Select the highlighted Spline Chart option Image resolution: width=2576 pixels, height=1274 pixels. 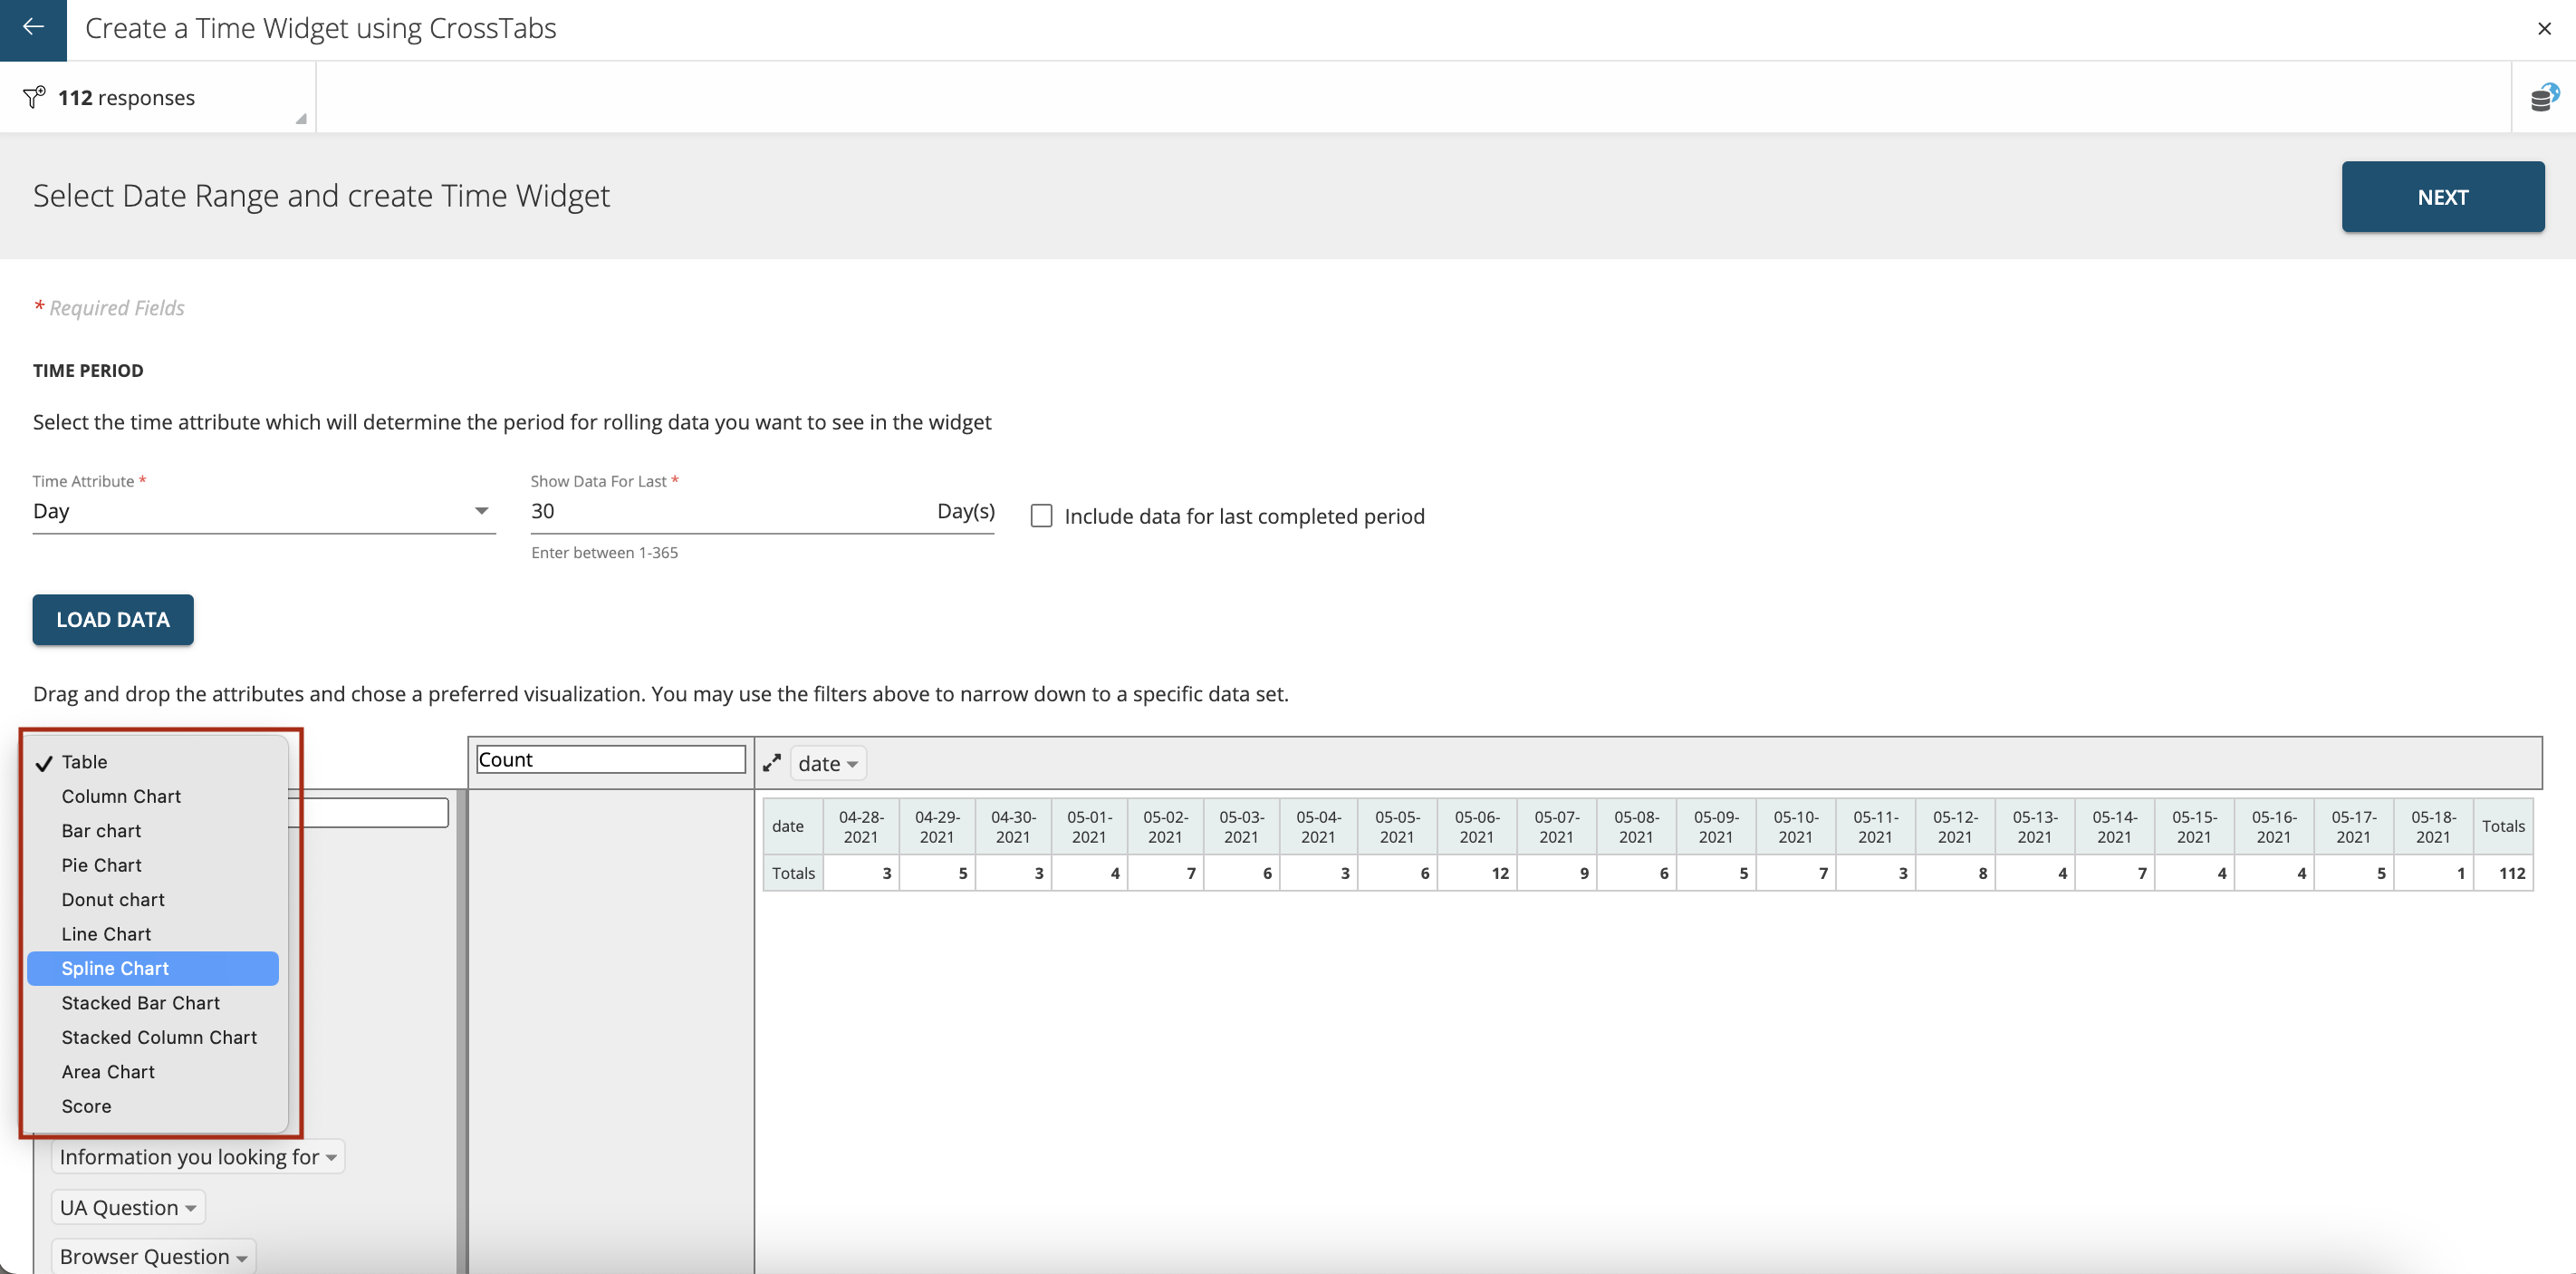coord(153,968)
